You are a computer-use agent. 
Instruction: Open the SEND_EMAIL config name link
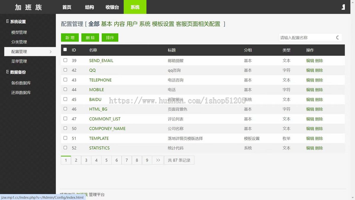point(101,60)
